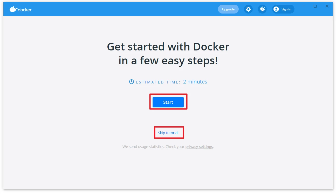
Task: Click the user avatar icon in header
Action: (x=276, y=9)
